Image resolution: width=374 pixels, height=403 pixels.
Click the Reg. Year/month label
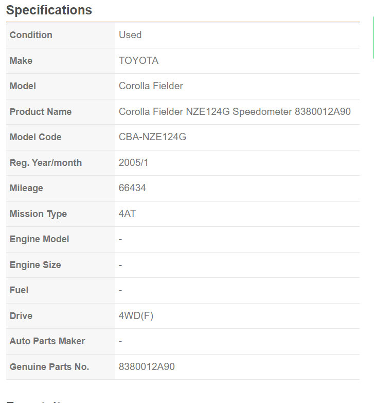(x=46, y=163)
